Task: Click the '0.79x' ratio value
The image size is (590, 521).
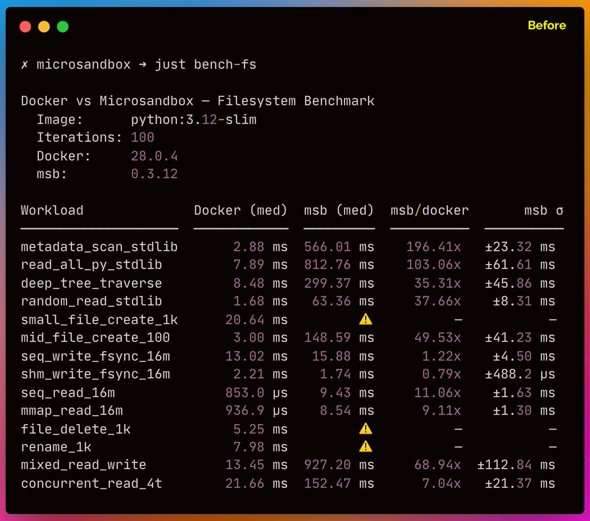Action: coord(442,374)
